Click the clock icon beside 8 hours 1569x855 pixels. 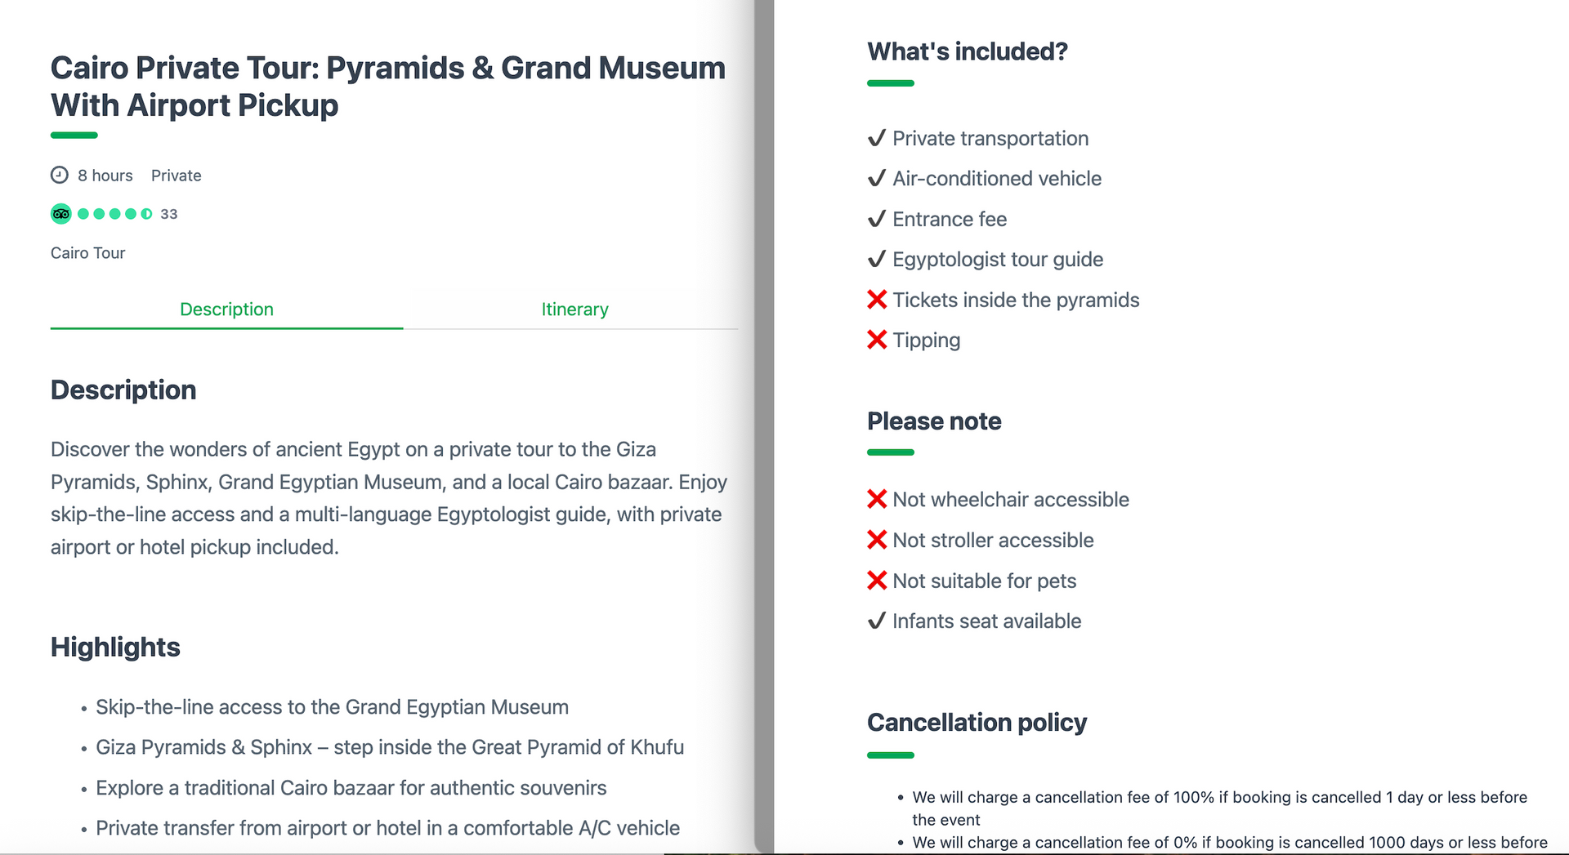point(60,175)
